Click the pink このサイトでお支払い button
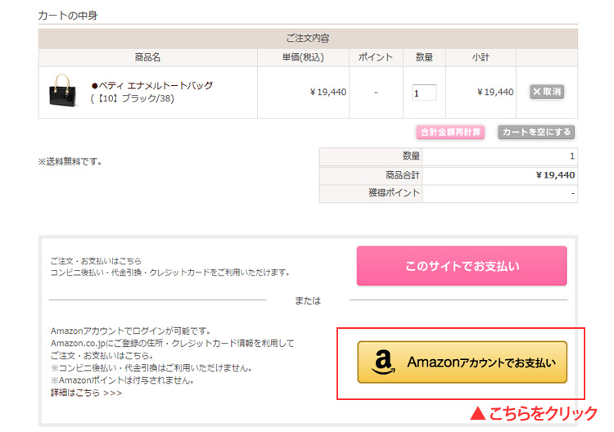This screenshot has height=432, width=614. (x=462, y=266)
